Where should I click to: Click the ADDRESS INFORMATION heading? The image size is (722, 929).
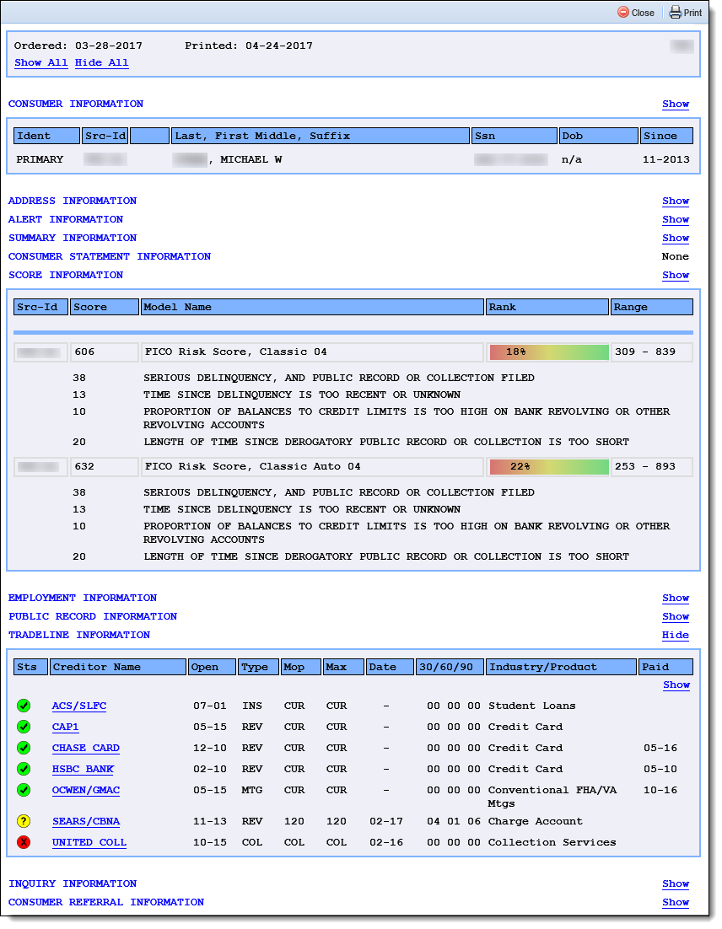click(x=73, y=201)
